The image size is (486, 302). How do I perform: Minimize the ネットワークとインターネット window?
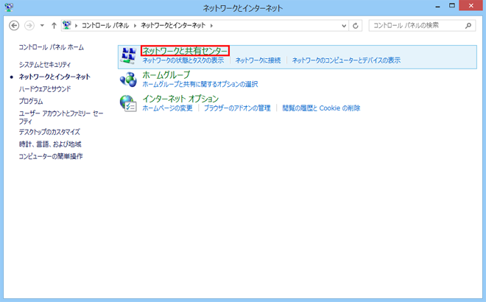pyautogui.click(x=437, y=6)
